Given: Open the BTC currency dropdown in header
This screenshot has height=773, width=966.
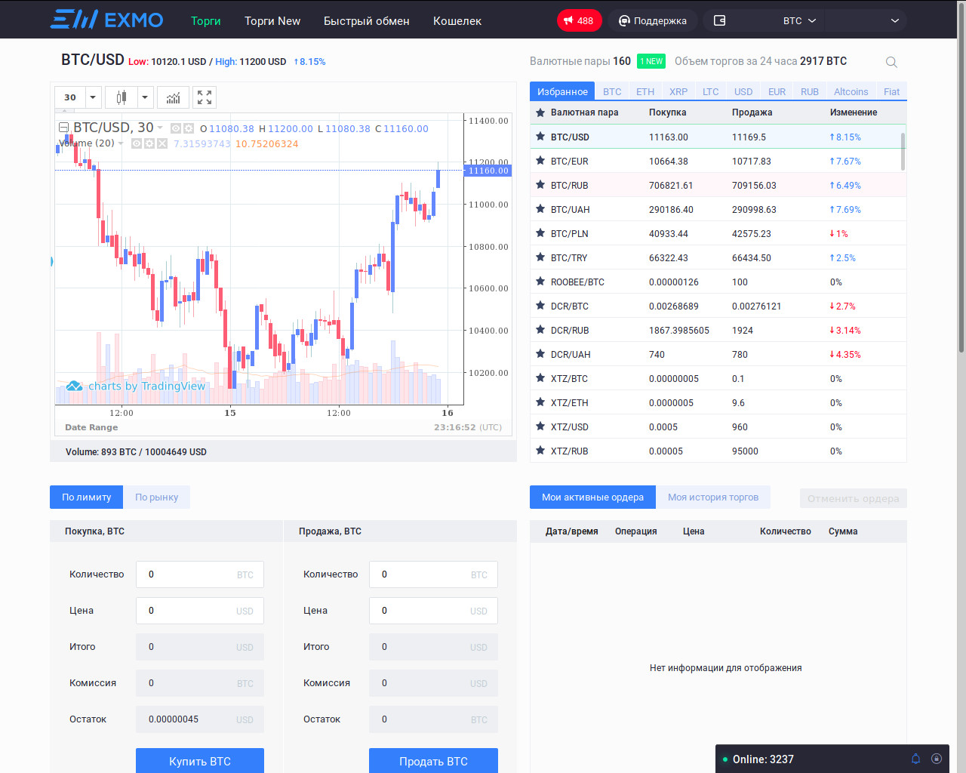Looking at the screenshot, I should 798,20.
